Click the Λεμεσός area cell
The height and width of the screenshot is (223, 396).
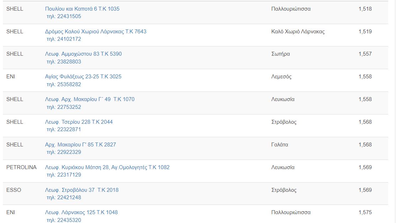(x=281, y=77)
